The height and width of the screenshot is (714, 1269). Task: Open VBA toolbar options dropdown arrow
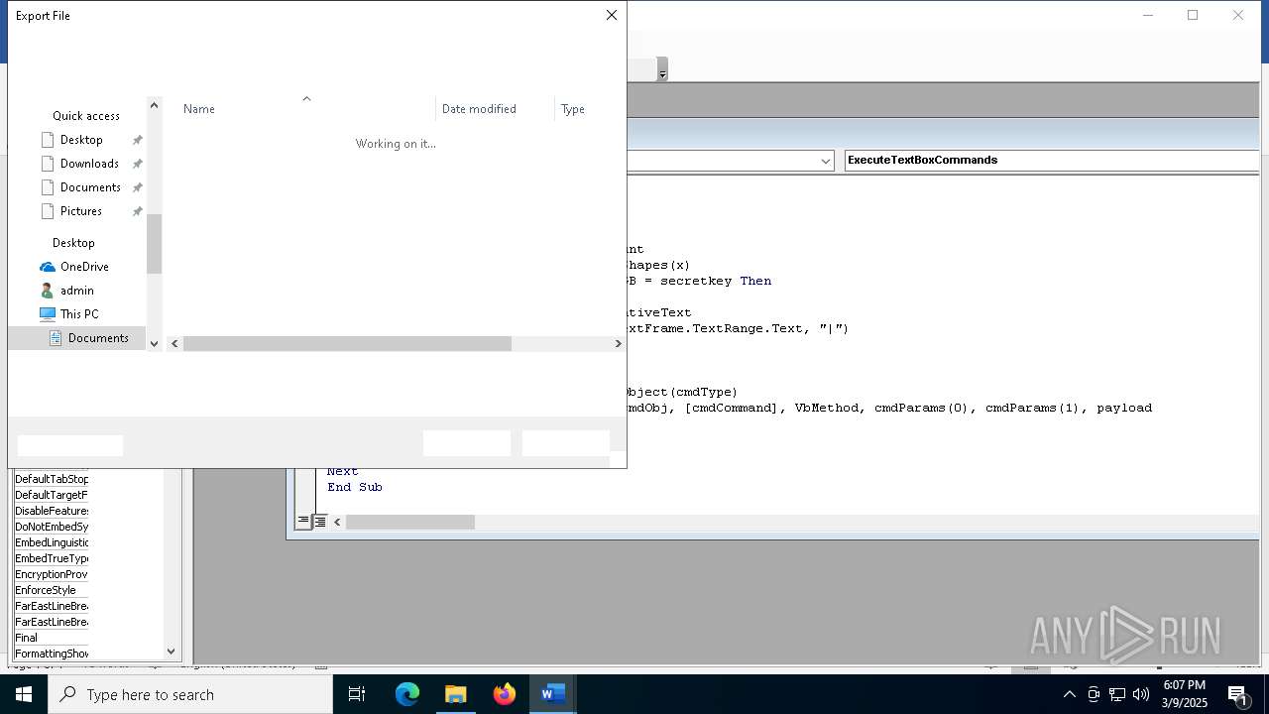(662, 69)
